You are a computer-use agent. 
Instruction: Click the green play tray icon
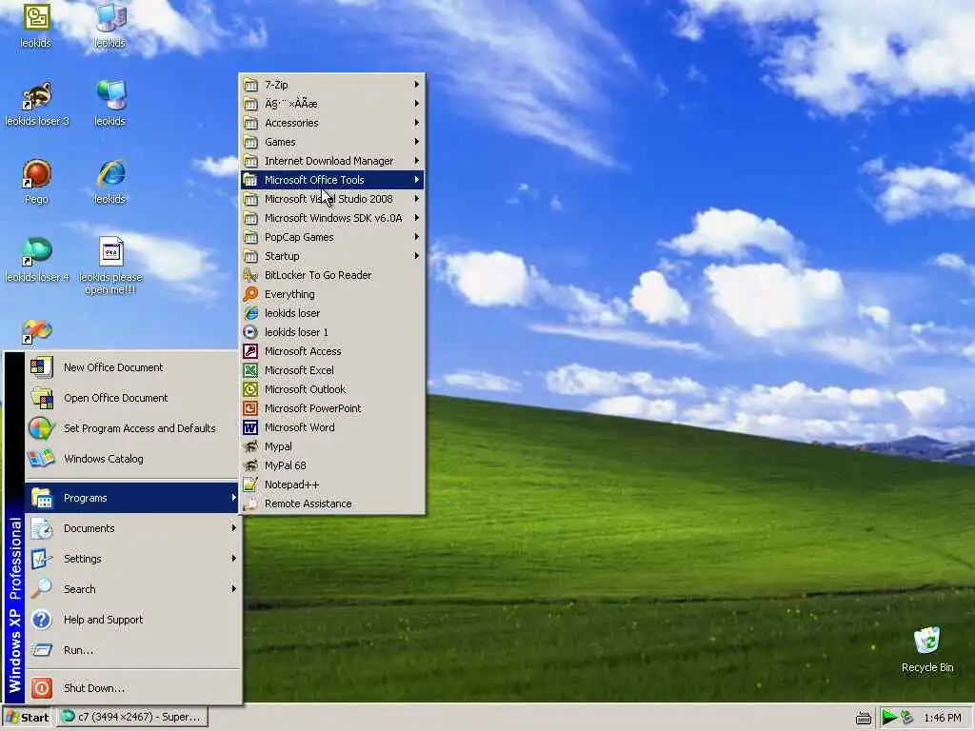(x=889, y=718)
